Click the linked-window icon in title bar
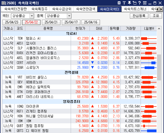Image resolution: width=164 pixels, height=133 pixels. pyautogui.click(x=134, y=3)
